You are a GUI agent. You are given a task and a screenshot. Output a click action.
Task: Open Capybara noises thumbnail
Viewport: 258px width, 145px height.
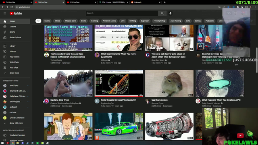169,83
